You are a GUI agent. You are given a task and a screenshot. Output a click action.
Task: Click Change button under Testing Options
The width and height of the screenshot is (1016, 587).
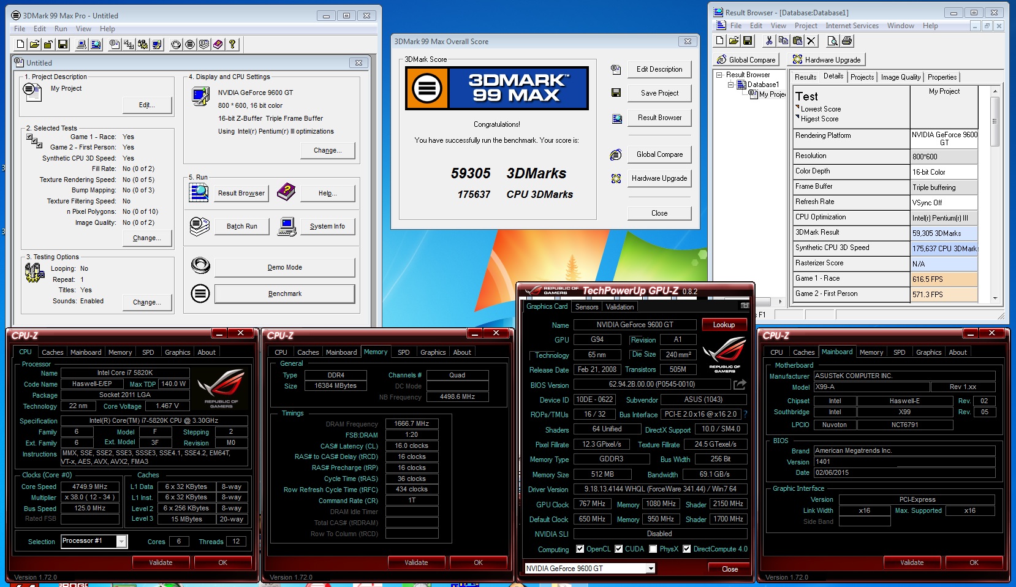click(147, 303)
